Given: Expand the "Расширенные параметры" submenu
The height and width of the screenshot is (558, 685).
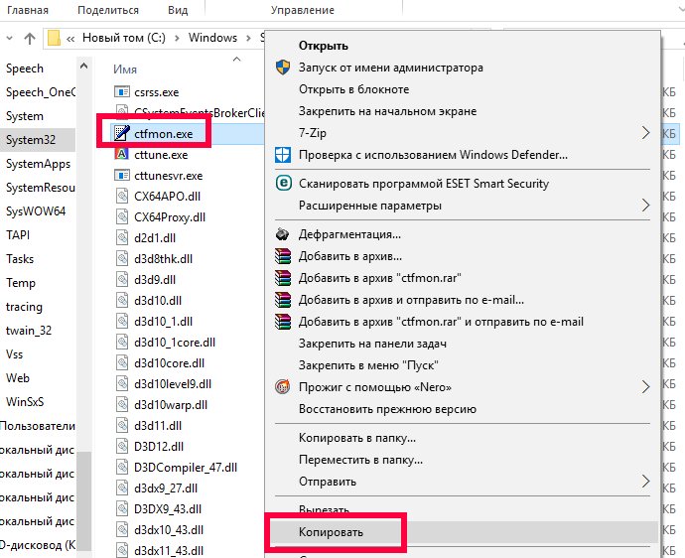Looking at the screenshot, I should [645, 206].
